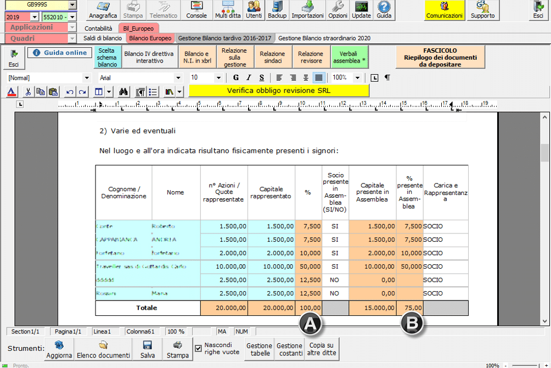Screen dimensions: 551x368
Task: Exit the application via top Esci
Action: pos(538,10)
